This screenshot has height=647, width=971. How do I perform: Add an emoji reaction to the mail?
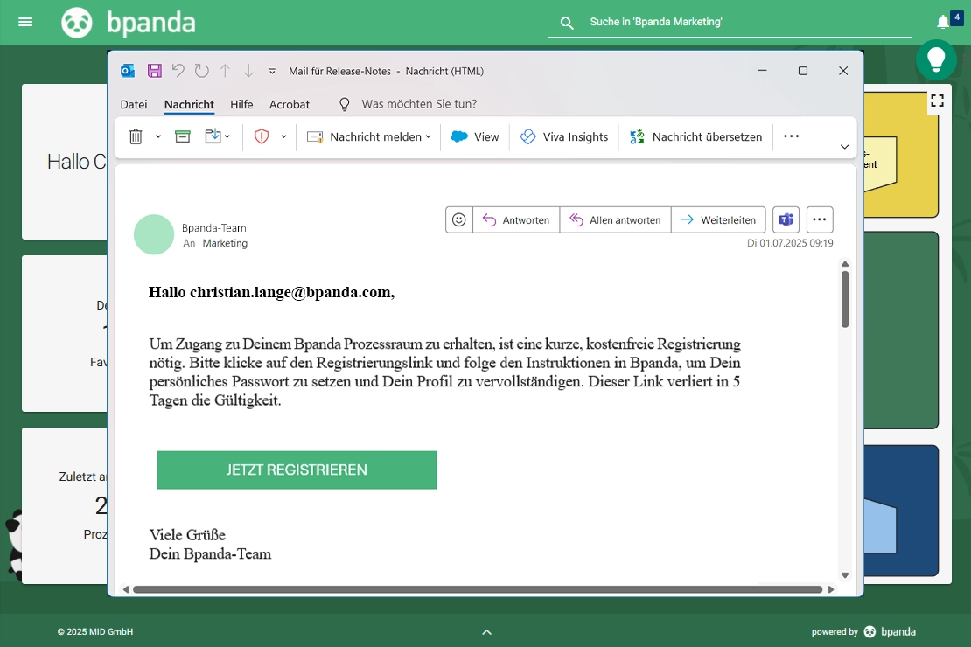click(x=459, y=219)
